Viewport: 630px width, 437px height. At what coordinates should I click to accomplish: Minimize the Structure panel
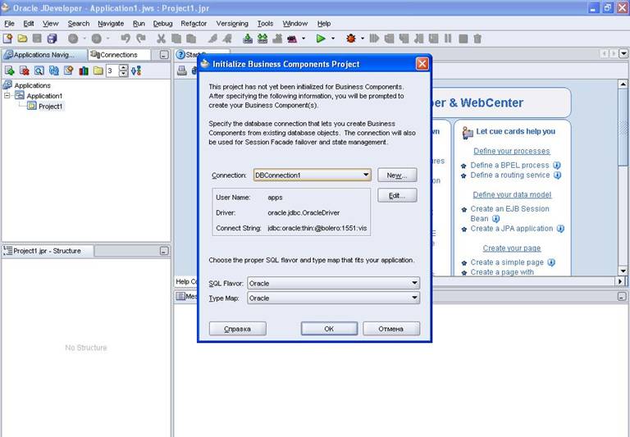point(164,251)
